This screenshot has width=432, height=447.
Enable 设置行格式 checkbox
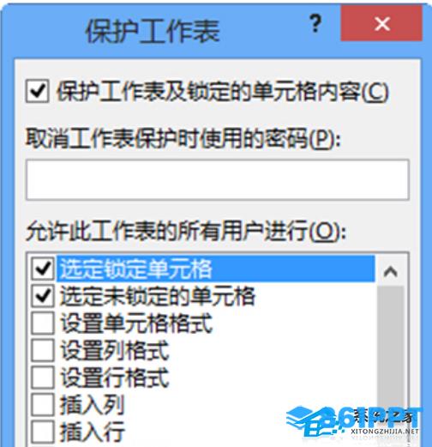pyautogui.click(x=43, y=378)
